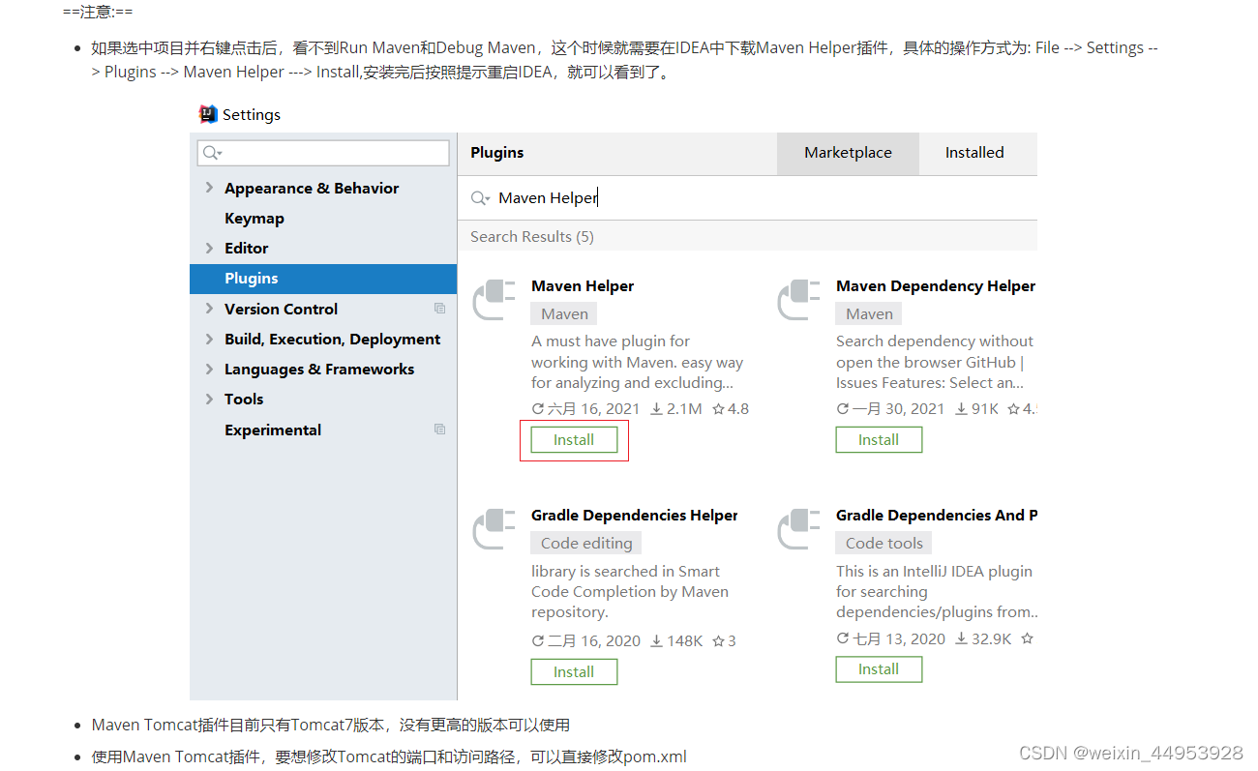Click the magnifier icon in plugin search field
1258x771 pixels.
(x=480, y=198)
